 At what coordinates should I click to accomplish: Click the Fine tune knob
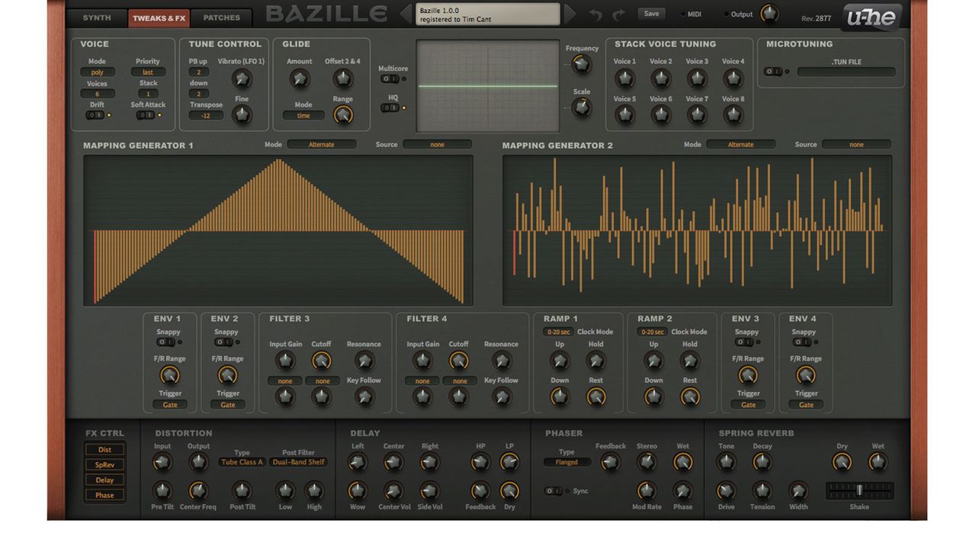point(242,115)
